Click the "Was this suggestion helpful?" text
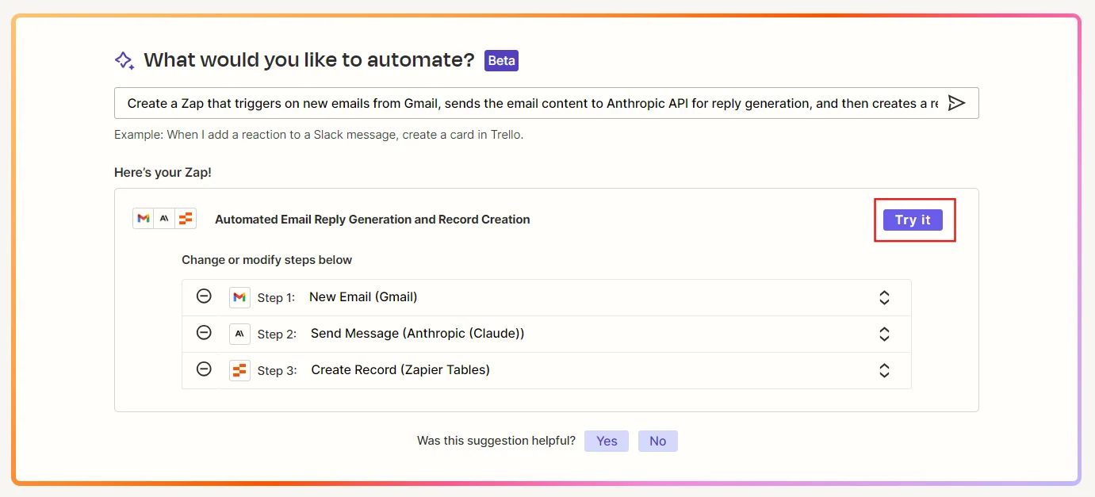The image size is (1095, 497). (x=496, y=441)
